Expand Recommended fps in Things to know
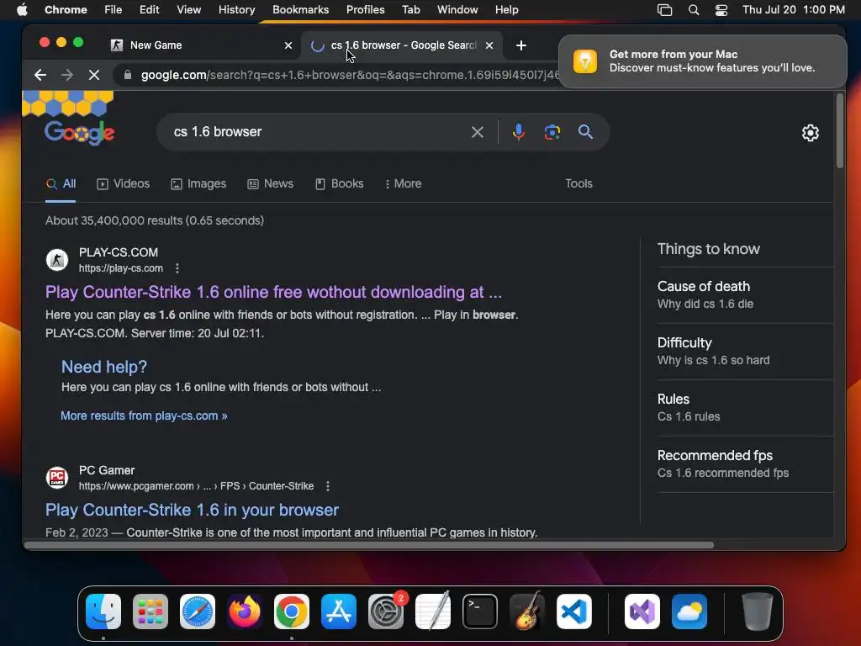861x646 pixels. [745, 464]
